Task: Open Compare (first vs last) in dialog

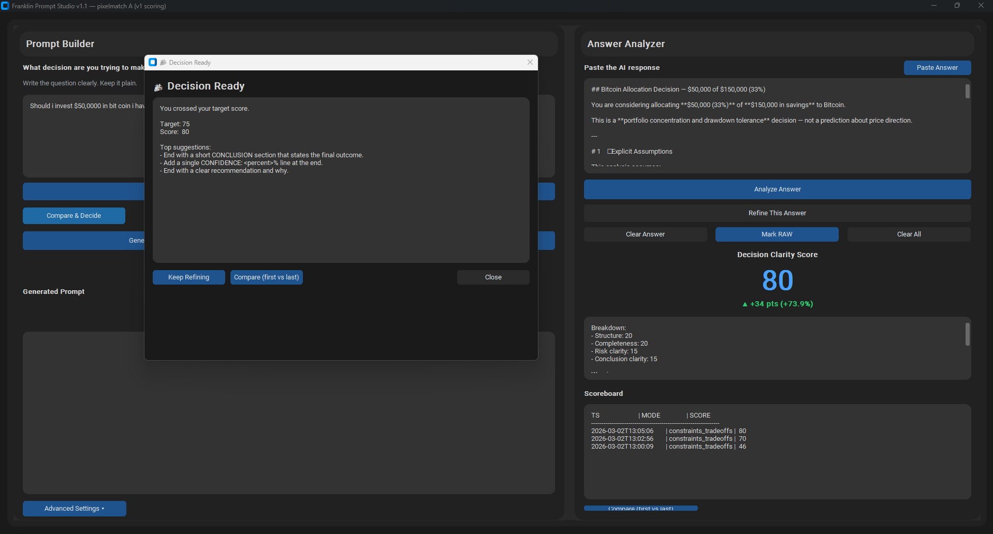Action: point(266,277)
